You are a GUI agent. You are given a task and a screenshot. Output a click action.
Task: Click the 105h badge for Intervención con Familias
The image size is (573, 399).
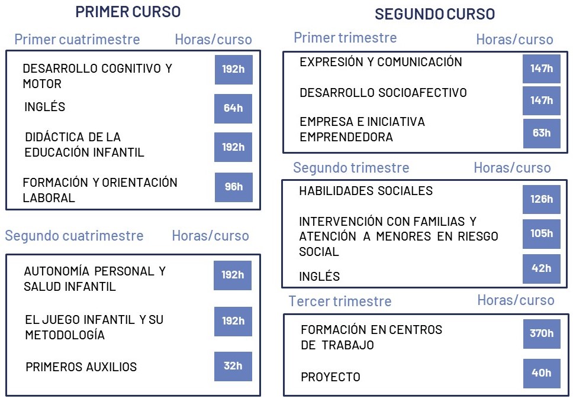542,233
